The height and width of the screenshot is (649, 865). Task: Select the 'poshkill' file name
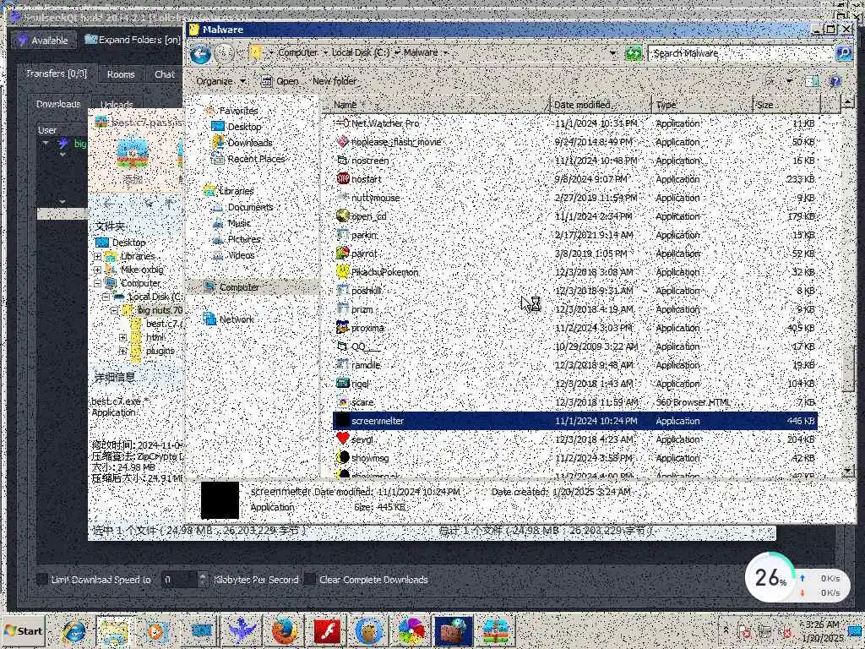tap(367, 291)
